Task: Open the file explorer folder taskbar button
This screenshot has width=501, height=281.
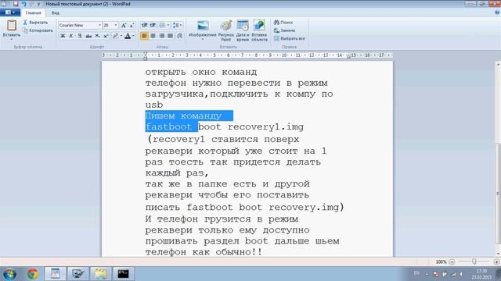Action: tap(100, 274)
